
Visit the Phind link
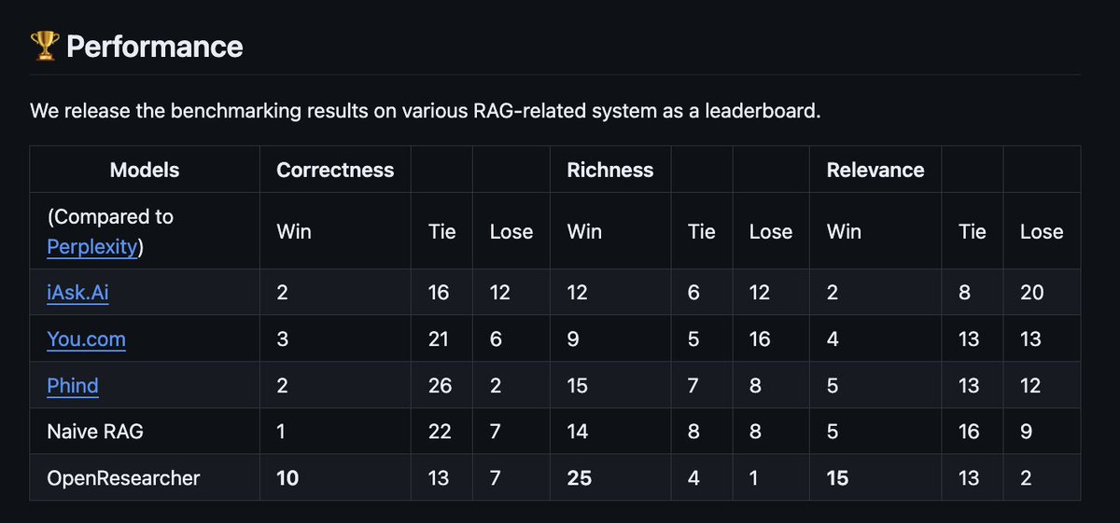pos(73,386)
